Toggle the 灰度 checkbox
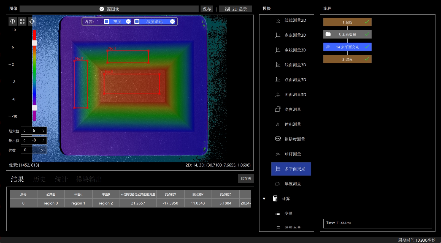 [107, 21]
